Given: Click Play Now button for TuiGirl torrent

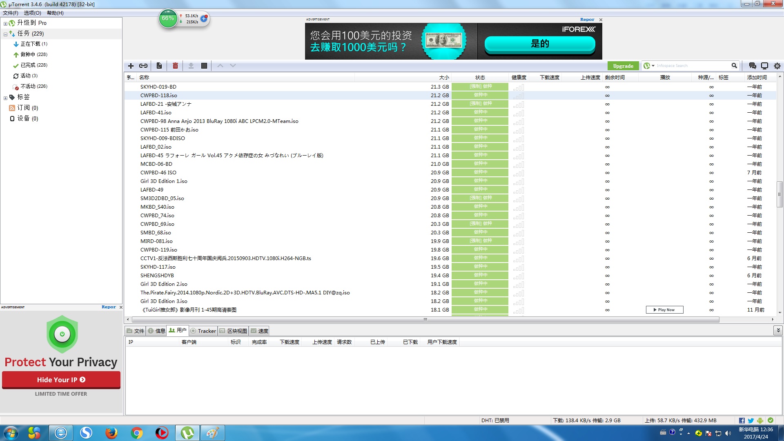Looking at the screenshot, I should pyautogui.click(x=664, y=310).
